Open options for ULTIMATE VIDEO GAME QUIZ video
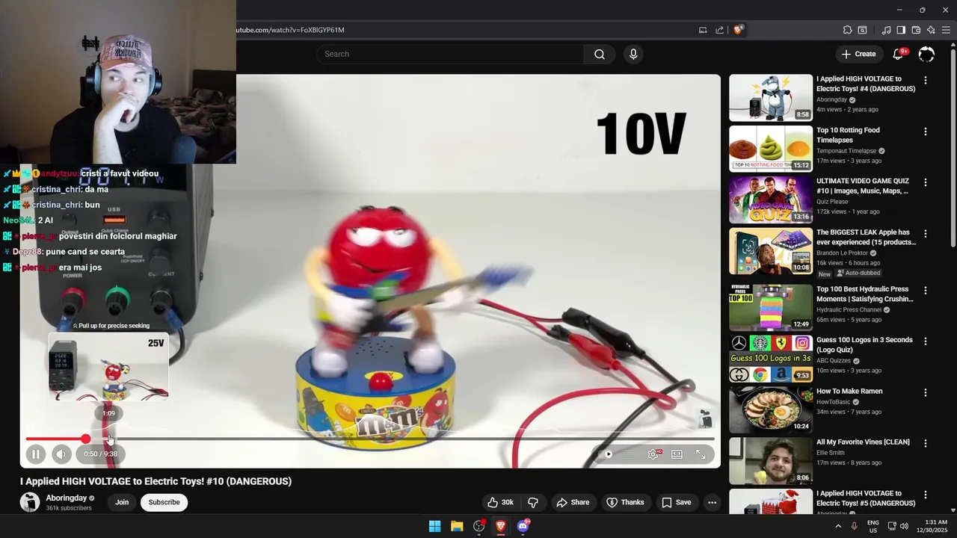 (x=926, y=182)
